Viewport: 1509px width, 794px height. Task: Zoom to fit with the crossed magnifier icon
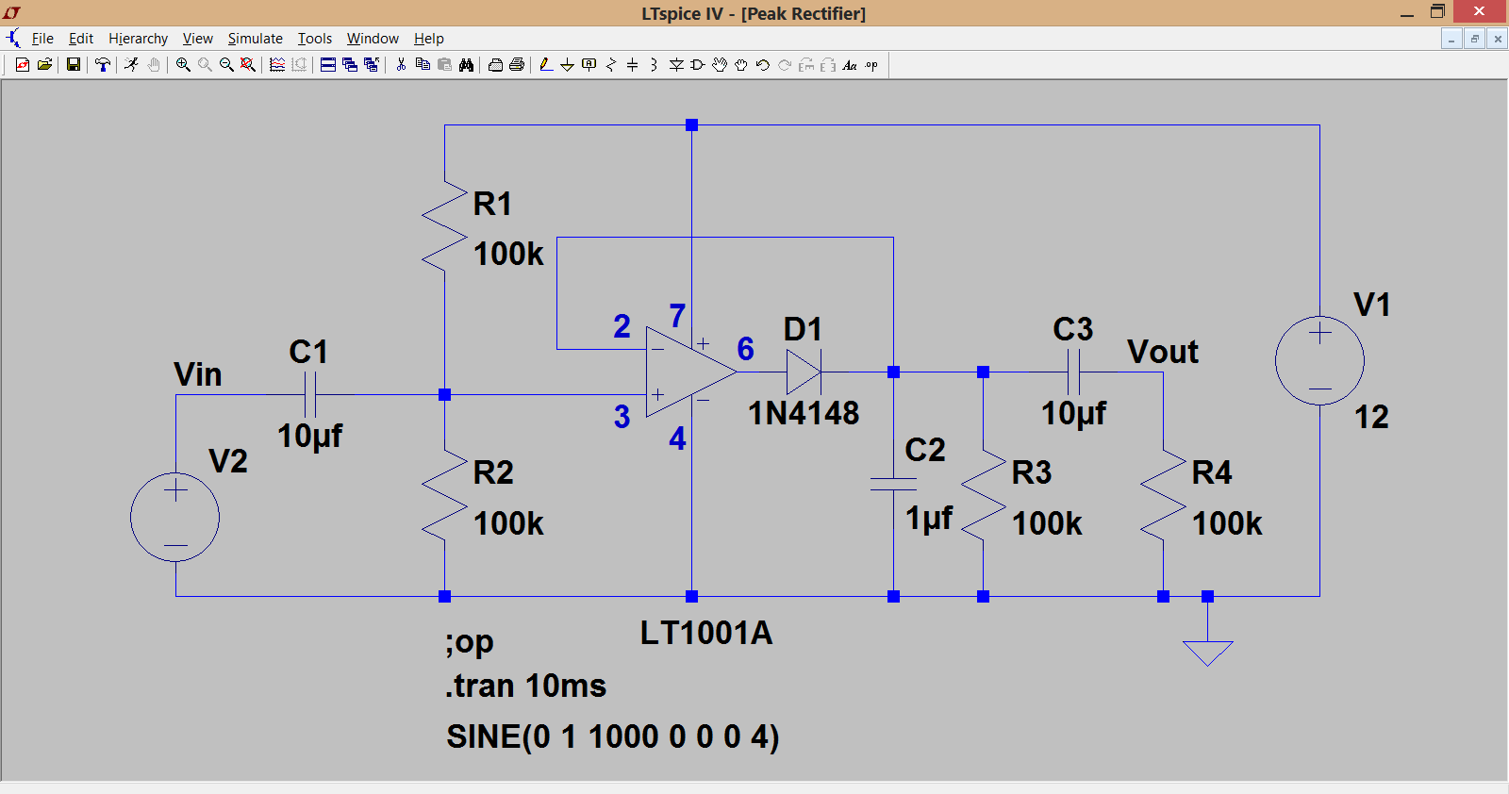coord(248,65)
